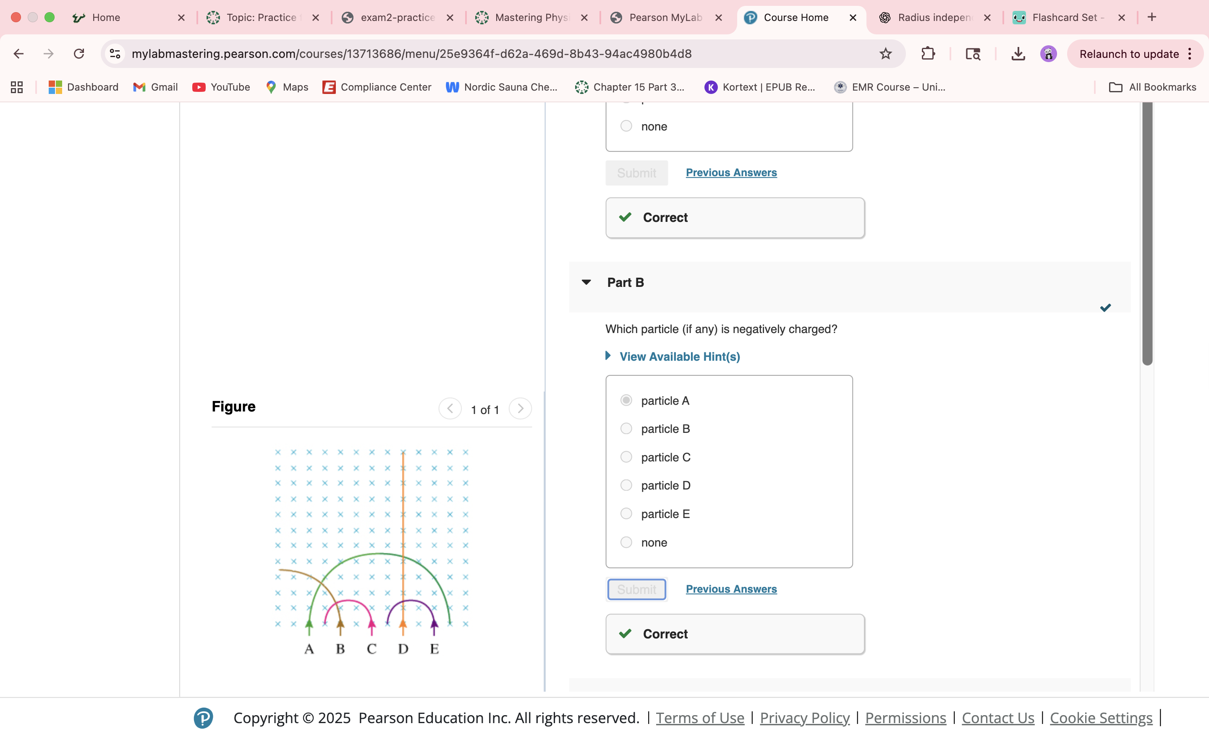
Task: Choose the Part B none option
Action: (x=626, y=542)
